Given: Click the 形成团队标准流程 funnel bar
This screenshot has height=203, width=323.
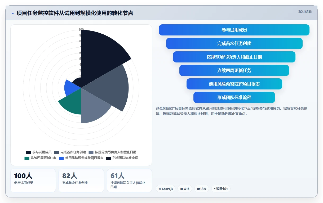Looking at the screenshot, I should point(234,97).
